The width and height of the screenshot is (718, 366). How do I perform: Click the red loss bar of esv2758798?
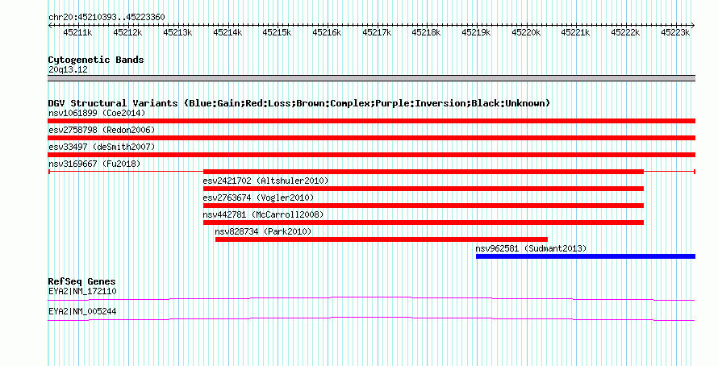371,138
